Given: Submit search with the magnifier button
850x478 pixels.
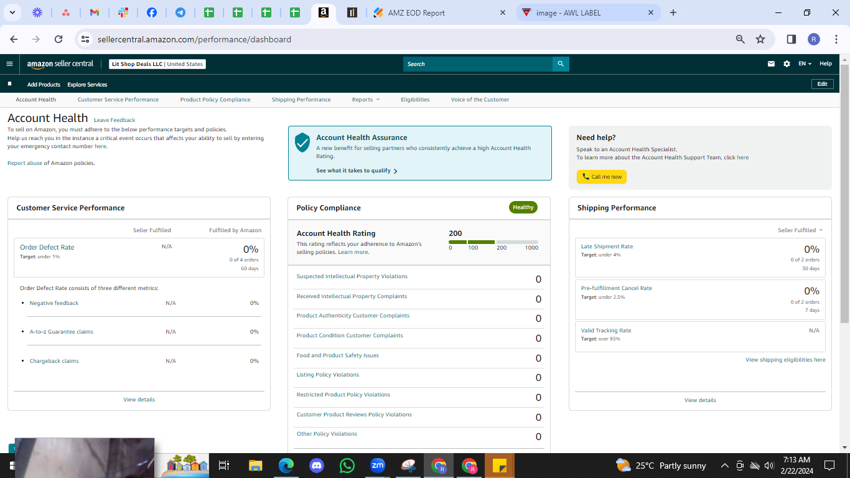Looking at the screenshot, I should pos(561,64).
